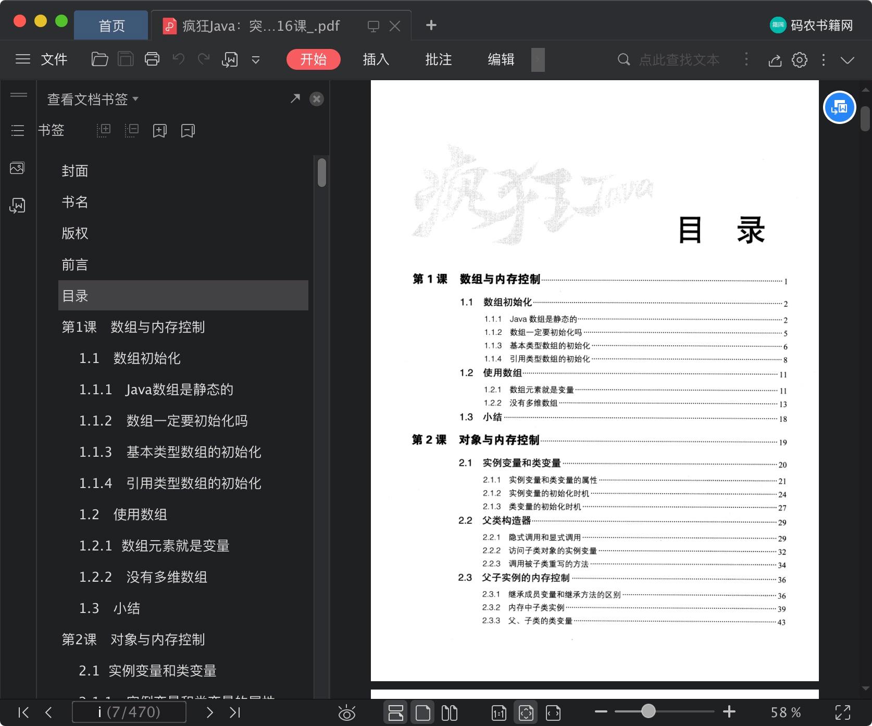Click the search text field 点此查找文本
Viewport: 872px width, 726px height.
pyautogui.click(x=679, y=60)
